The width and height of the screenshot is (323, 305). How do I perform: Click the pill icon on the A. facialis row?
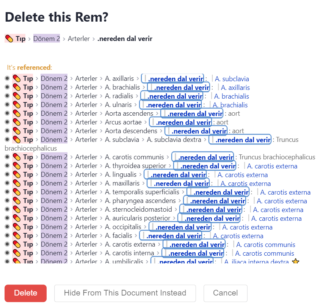click(x=17, y=235)
